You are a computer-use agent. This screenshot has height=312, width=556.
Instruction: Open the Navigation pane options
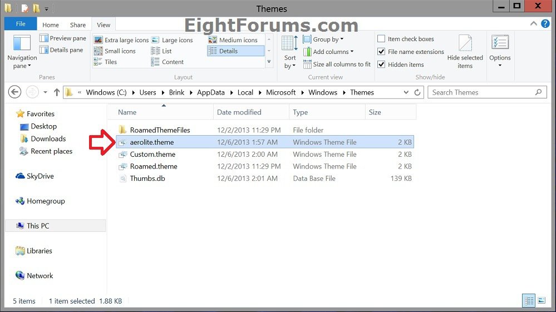[22, 52]
